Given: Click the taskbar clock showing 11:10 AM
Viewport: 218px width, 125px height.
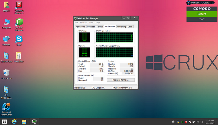Looking at the screenshot, I should 210,122.
